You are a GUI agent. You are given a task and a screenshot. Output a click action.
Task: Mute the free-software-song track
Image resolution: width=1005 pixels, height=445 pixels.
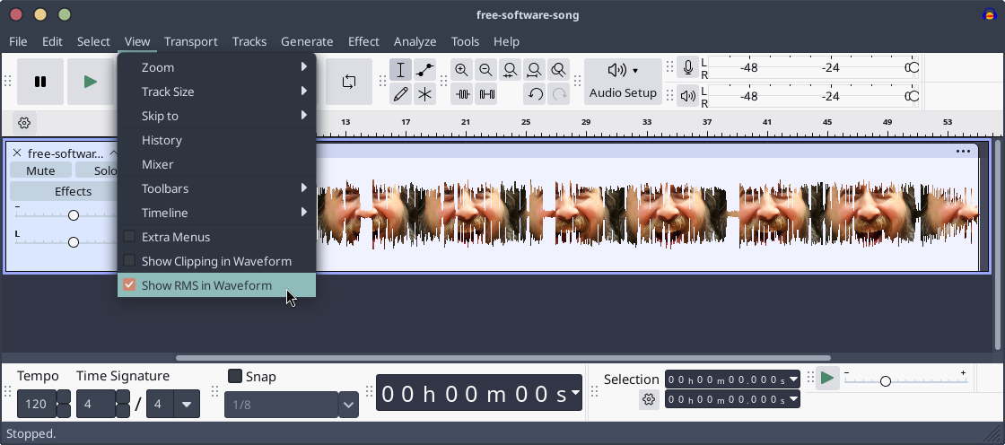coord(40,170)
